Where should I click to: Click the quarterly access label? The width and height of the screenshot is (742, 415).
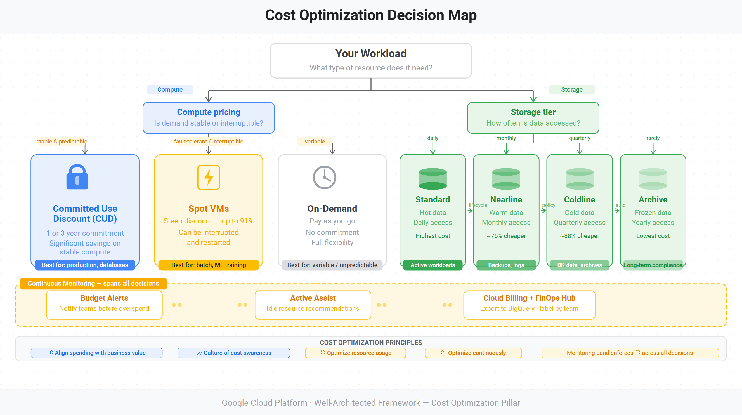tap(580, 138)
